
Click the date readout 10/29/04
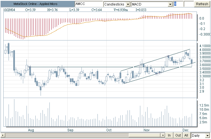(9, 10)
